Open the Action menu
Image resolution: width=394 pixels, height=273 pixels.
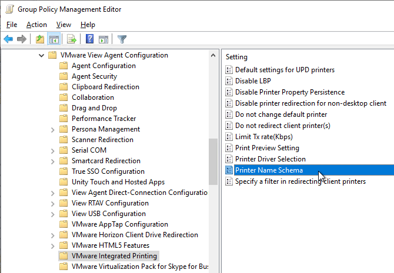click(x=36, y=25)
